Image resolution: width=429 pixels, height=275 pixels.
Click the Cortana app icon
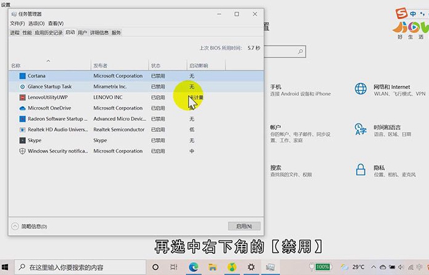23,76
